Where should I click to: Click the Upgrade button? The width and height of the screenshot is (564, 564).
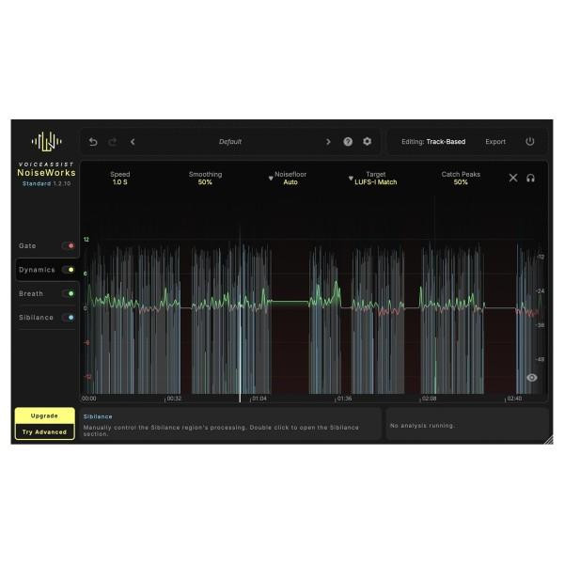point(44,415)
